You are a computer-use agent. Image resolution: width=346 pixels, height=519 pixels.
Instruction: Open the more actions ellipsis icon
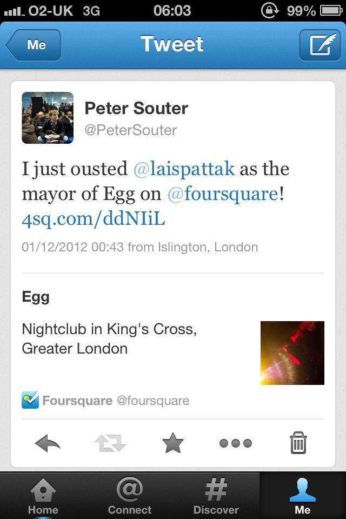click(x=235, y=443)
